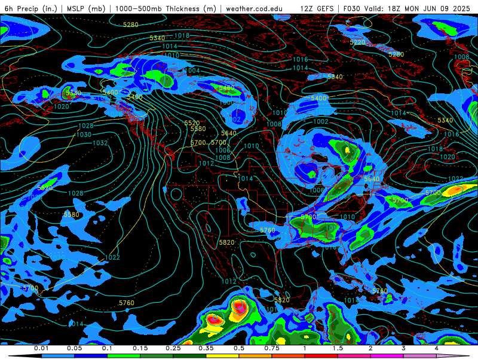Click the '1030' isobar label
478x359 pixels.
(x=84, y=135)
